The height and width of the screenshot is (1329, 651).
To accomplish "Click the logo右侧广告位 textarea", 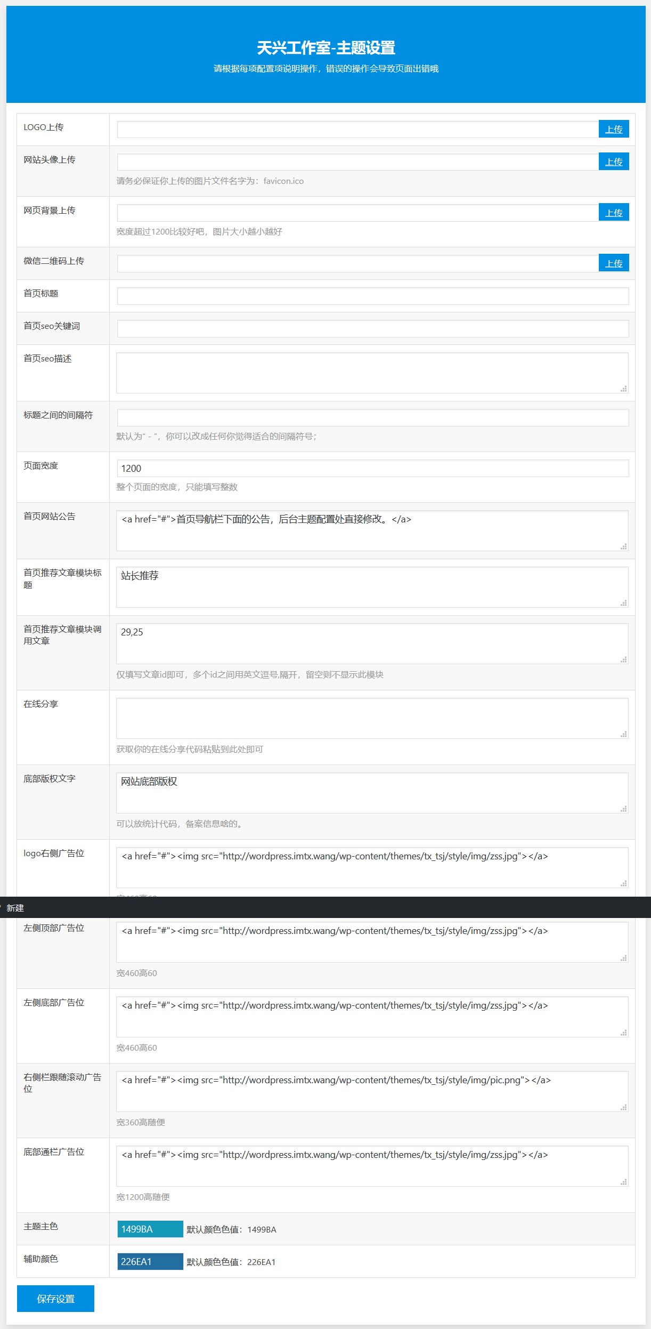I will coord(372,867).
